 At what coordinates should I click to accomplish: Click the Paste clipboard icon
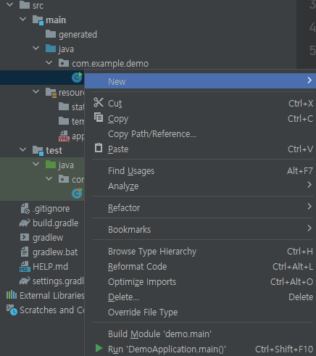point(99,148)
